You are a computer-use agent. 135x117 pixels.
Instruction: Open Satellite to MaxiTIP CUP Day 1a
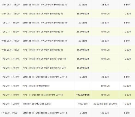coord(45,5)
